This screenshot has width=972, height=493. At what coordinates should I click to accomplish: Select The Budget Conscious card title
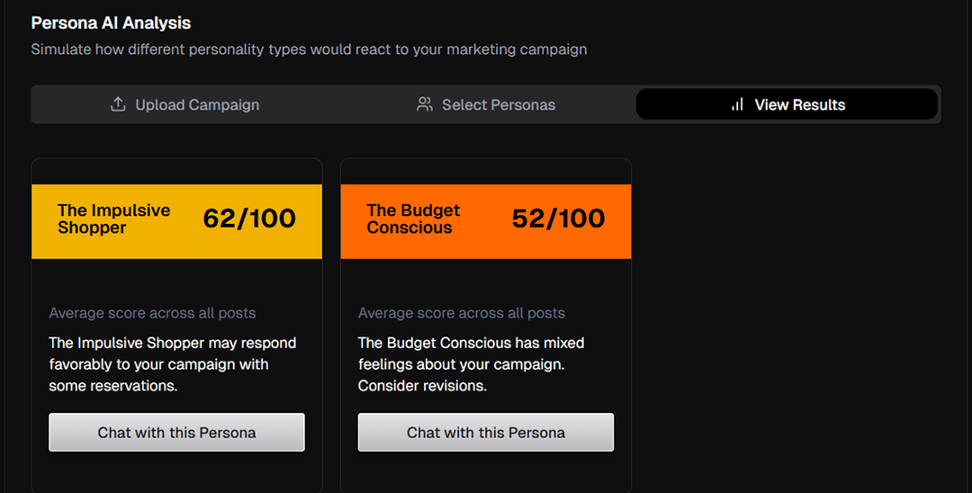tap(413, 219)
